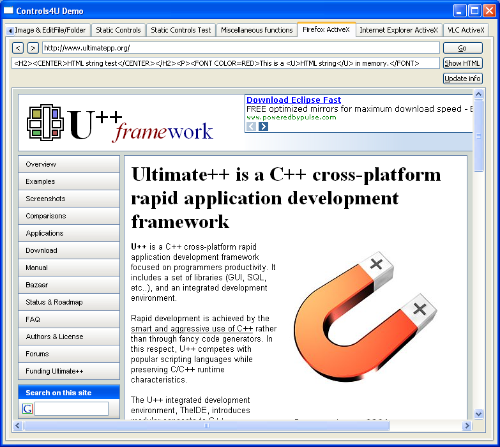Click the browser back '<' button
This screenshot has width=500, height=447.
(x=18, y=48)
